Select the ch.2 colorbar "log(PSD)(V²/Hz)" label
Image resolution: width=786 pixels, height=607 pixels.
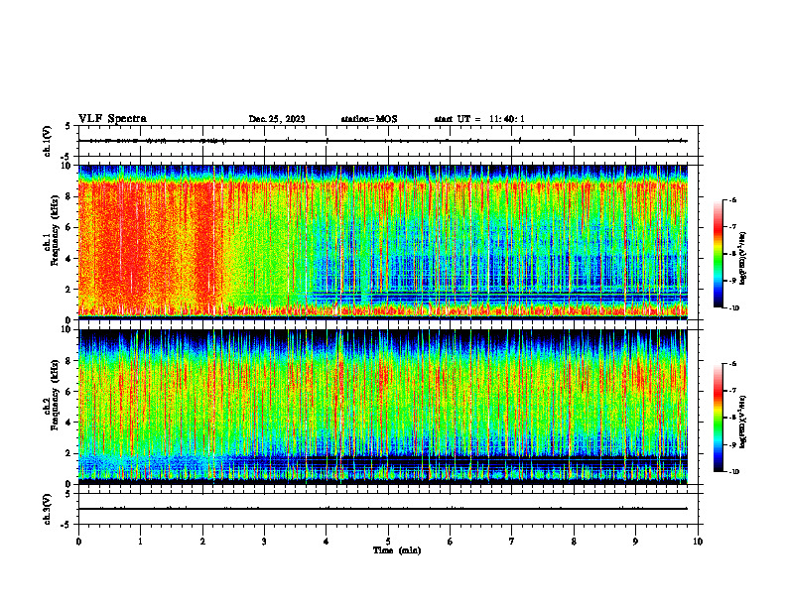743,422
